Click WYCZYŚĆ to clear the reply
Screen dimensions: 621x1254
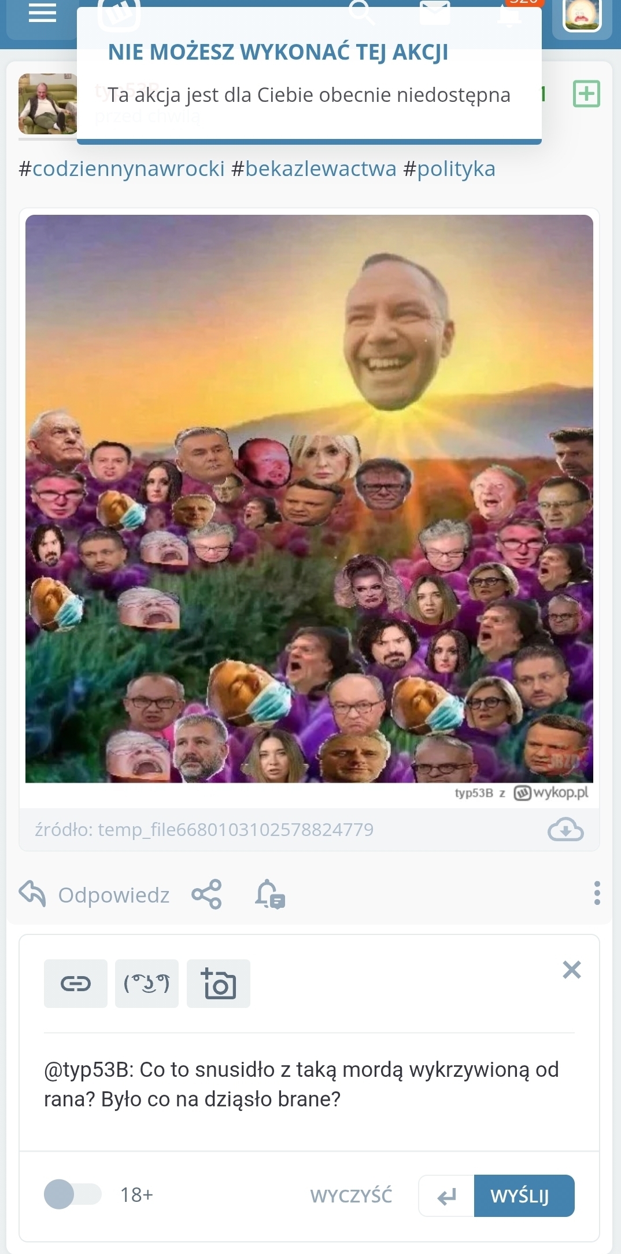pos(351,1196)
